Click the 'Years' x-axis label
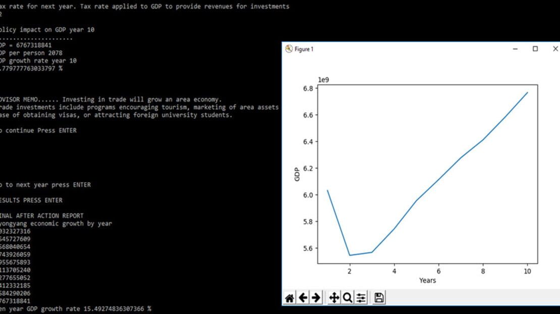 click(427, 280)
